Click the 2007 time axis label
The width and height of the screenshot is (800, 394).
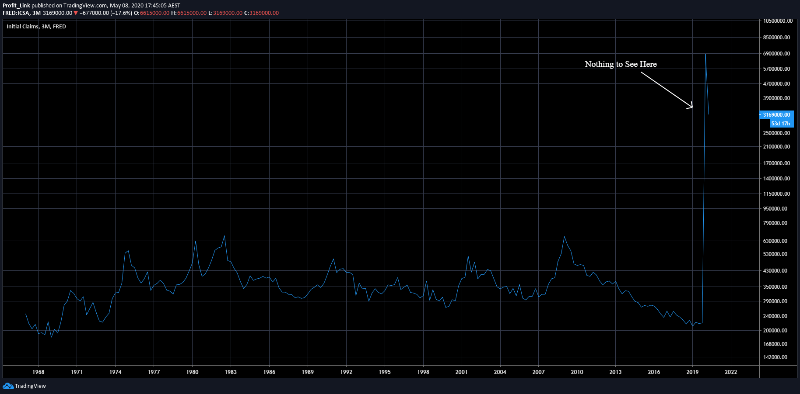click(538, 372)
